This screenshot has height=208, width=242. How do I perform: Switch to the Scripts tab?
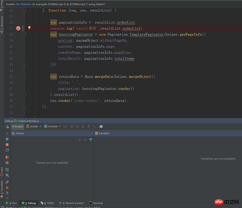click(34, 126)
